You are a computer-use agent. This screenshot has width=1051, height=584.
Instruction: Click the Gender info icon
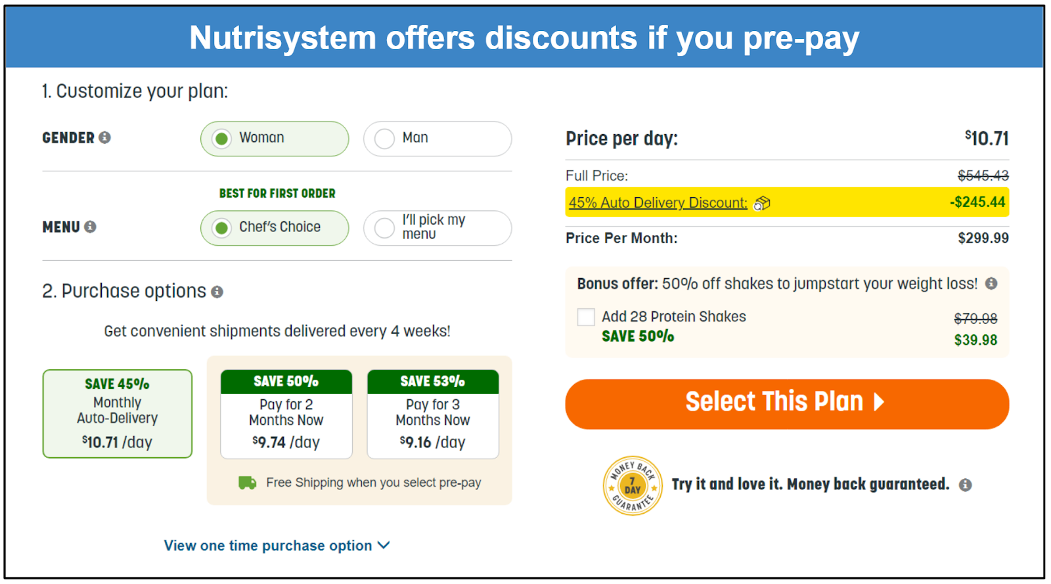coord(105,137)
